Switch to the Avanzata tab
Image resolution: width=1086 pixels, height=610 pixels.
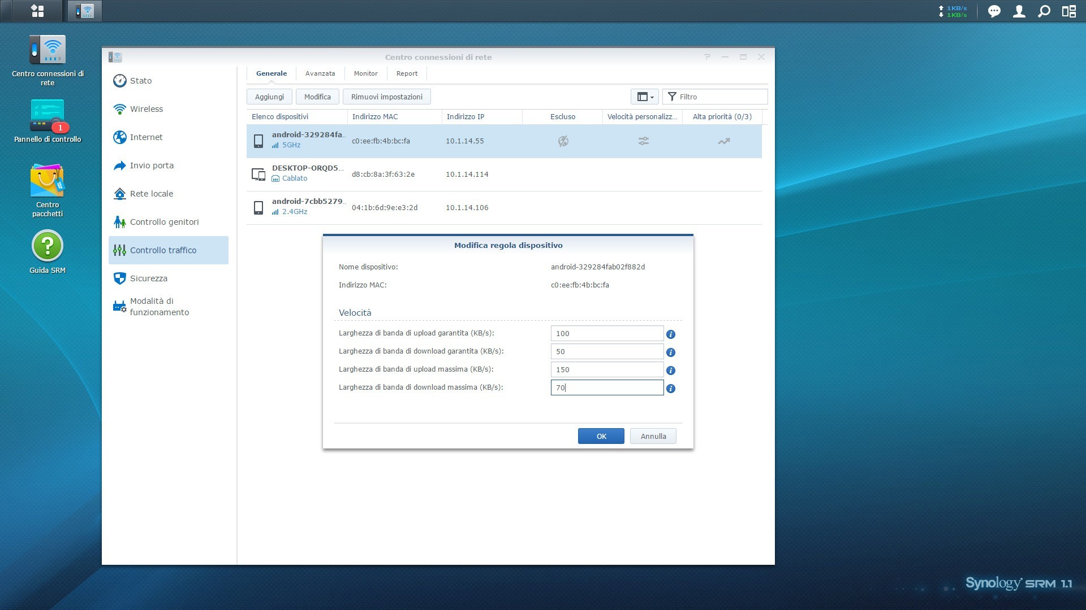pos(320,73)
